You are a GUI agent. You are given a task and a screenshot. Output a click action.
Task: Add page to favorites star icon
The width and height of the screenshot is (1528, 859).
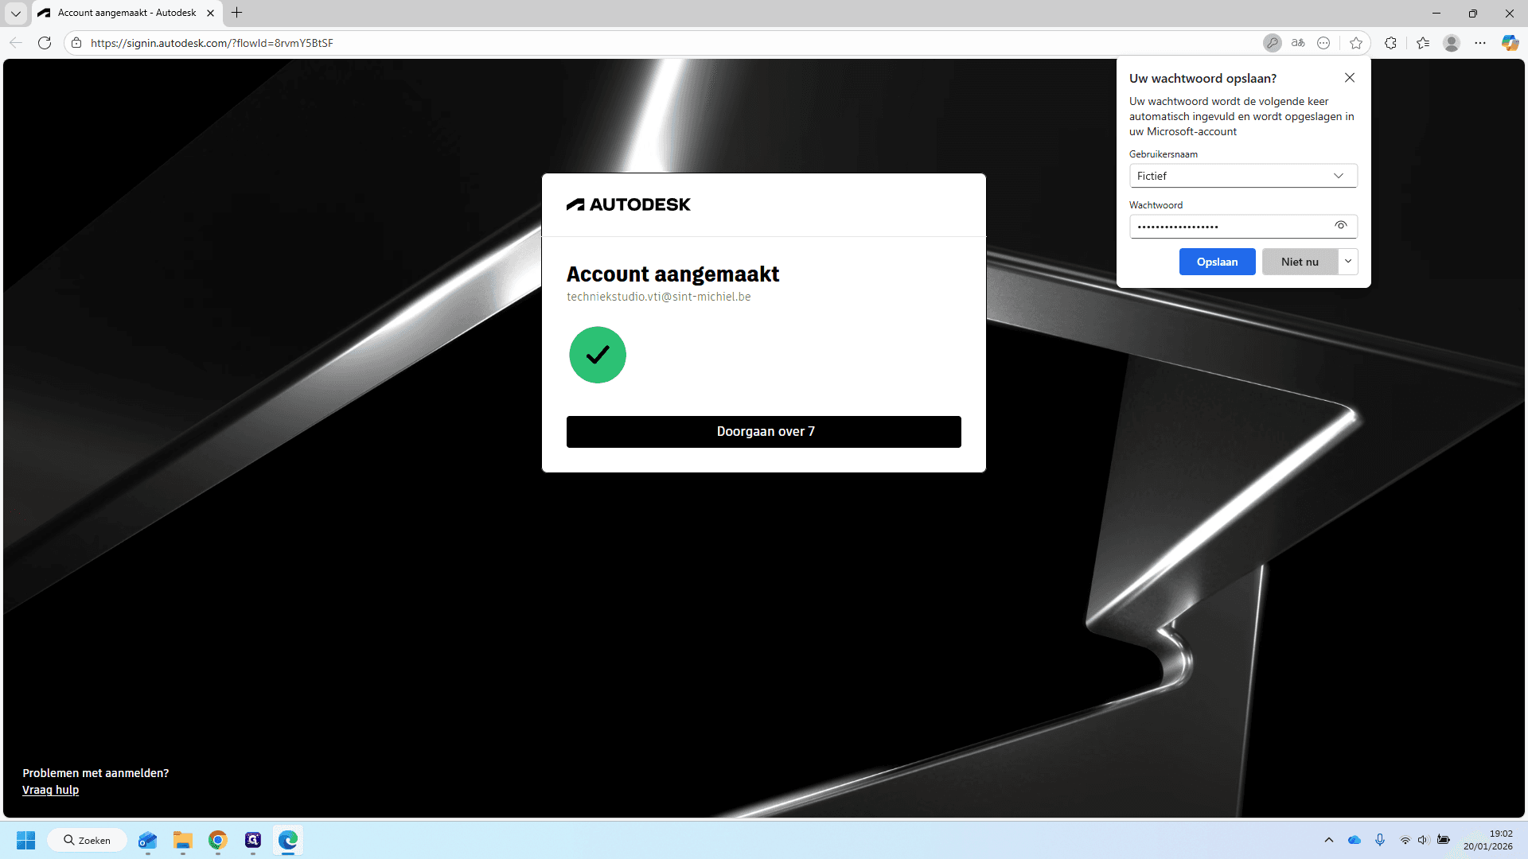[1356, 43]
